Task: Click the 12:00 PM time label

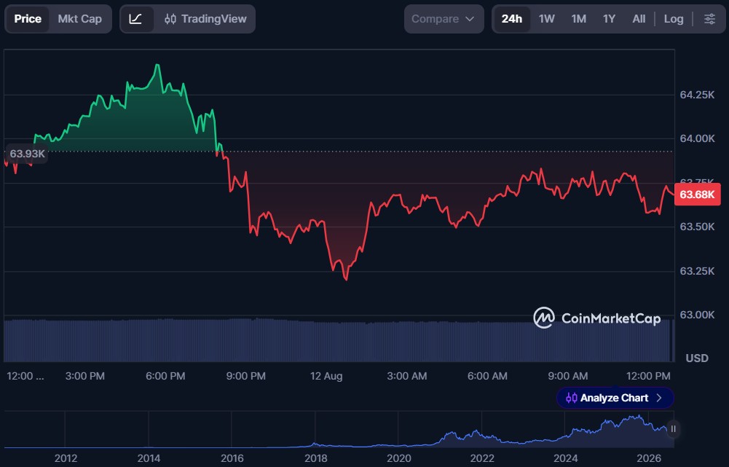Action: click(x=648, y=377)
